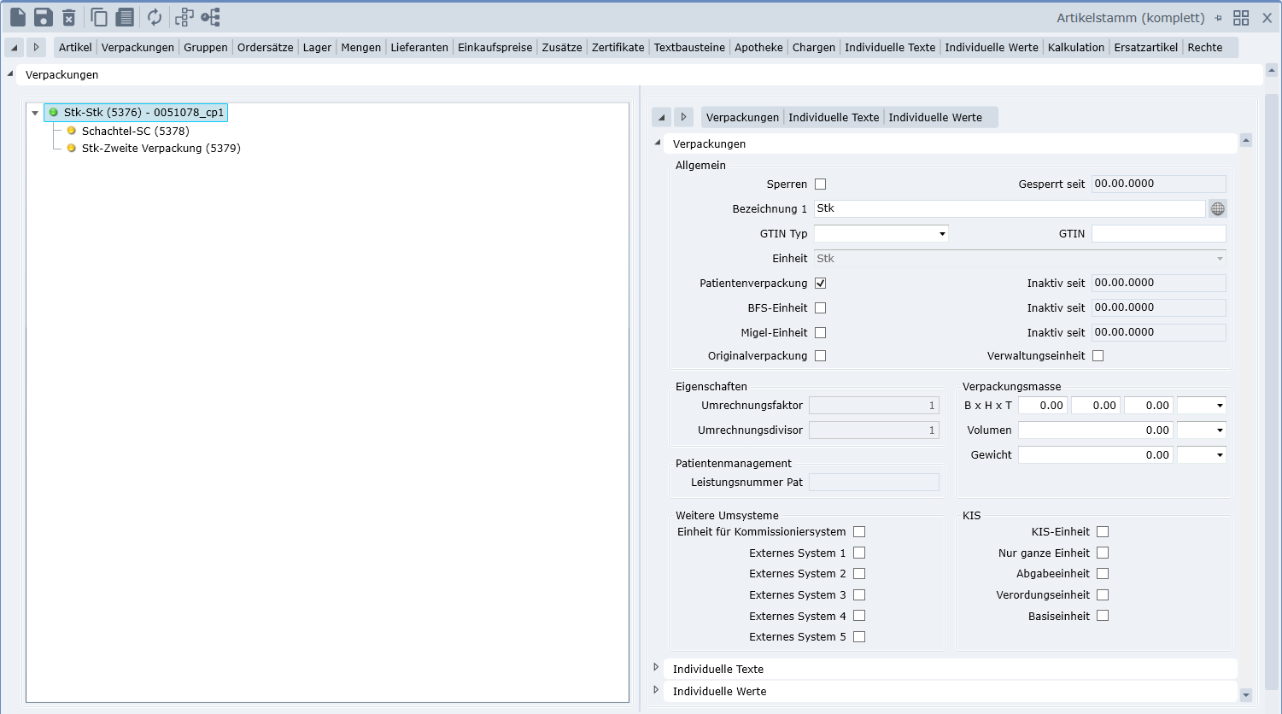Select Stk-Zweite Verpackung (5379) tree node
The width and height of the screenshot is (1282, 714).
[161, 149]
